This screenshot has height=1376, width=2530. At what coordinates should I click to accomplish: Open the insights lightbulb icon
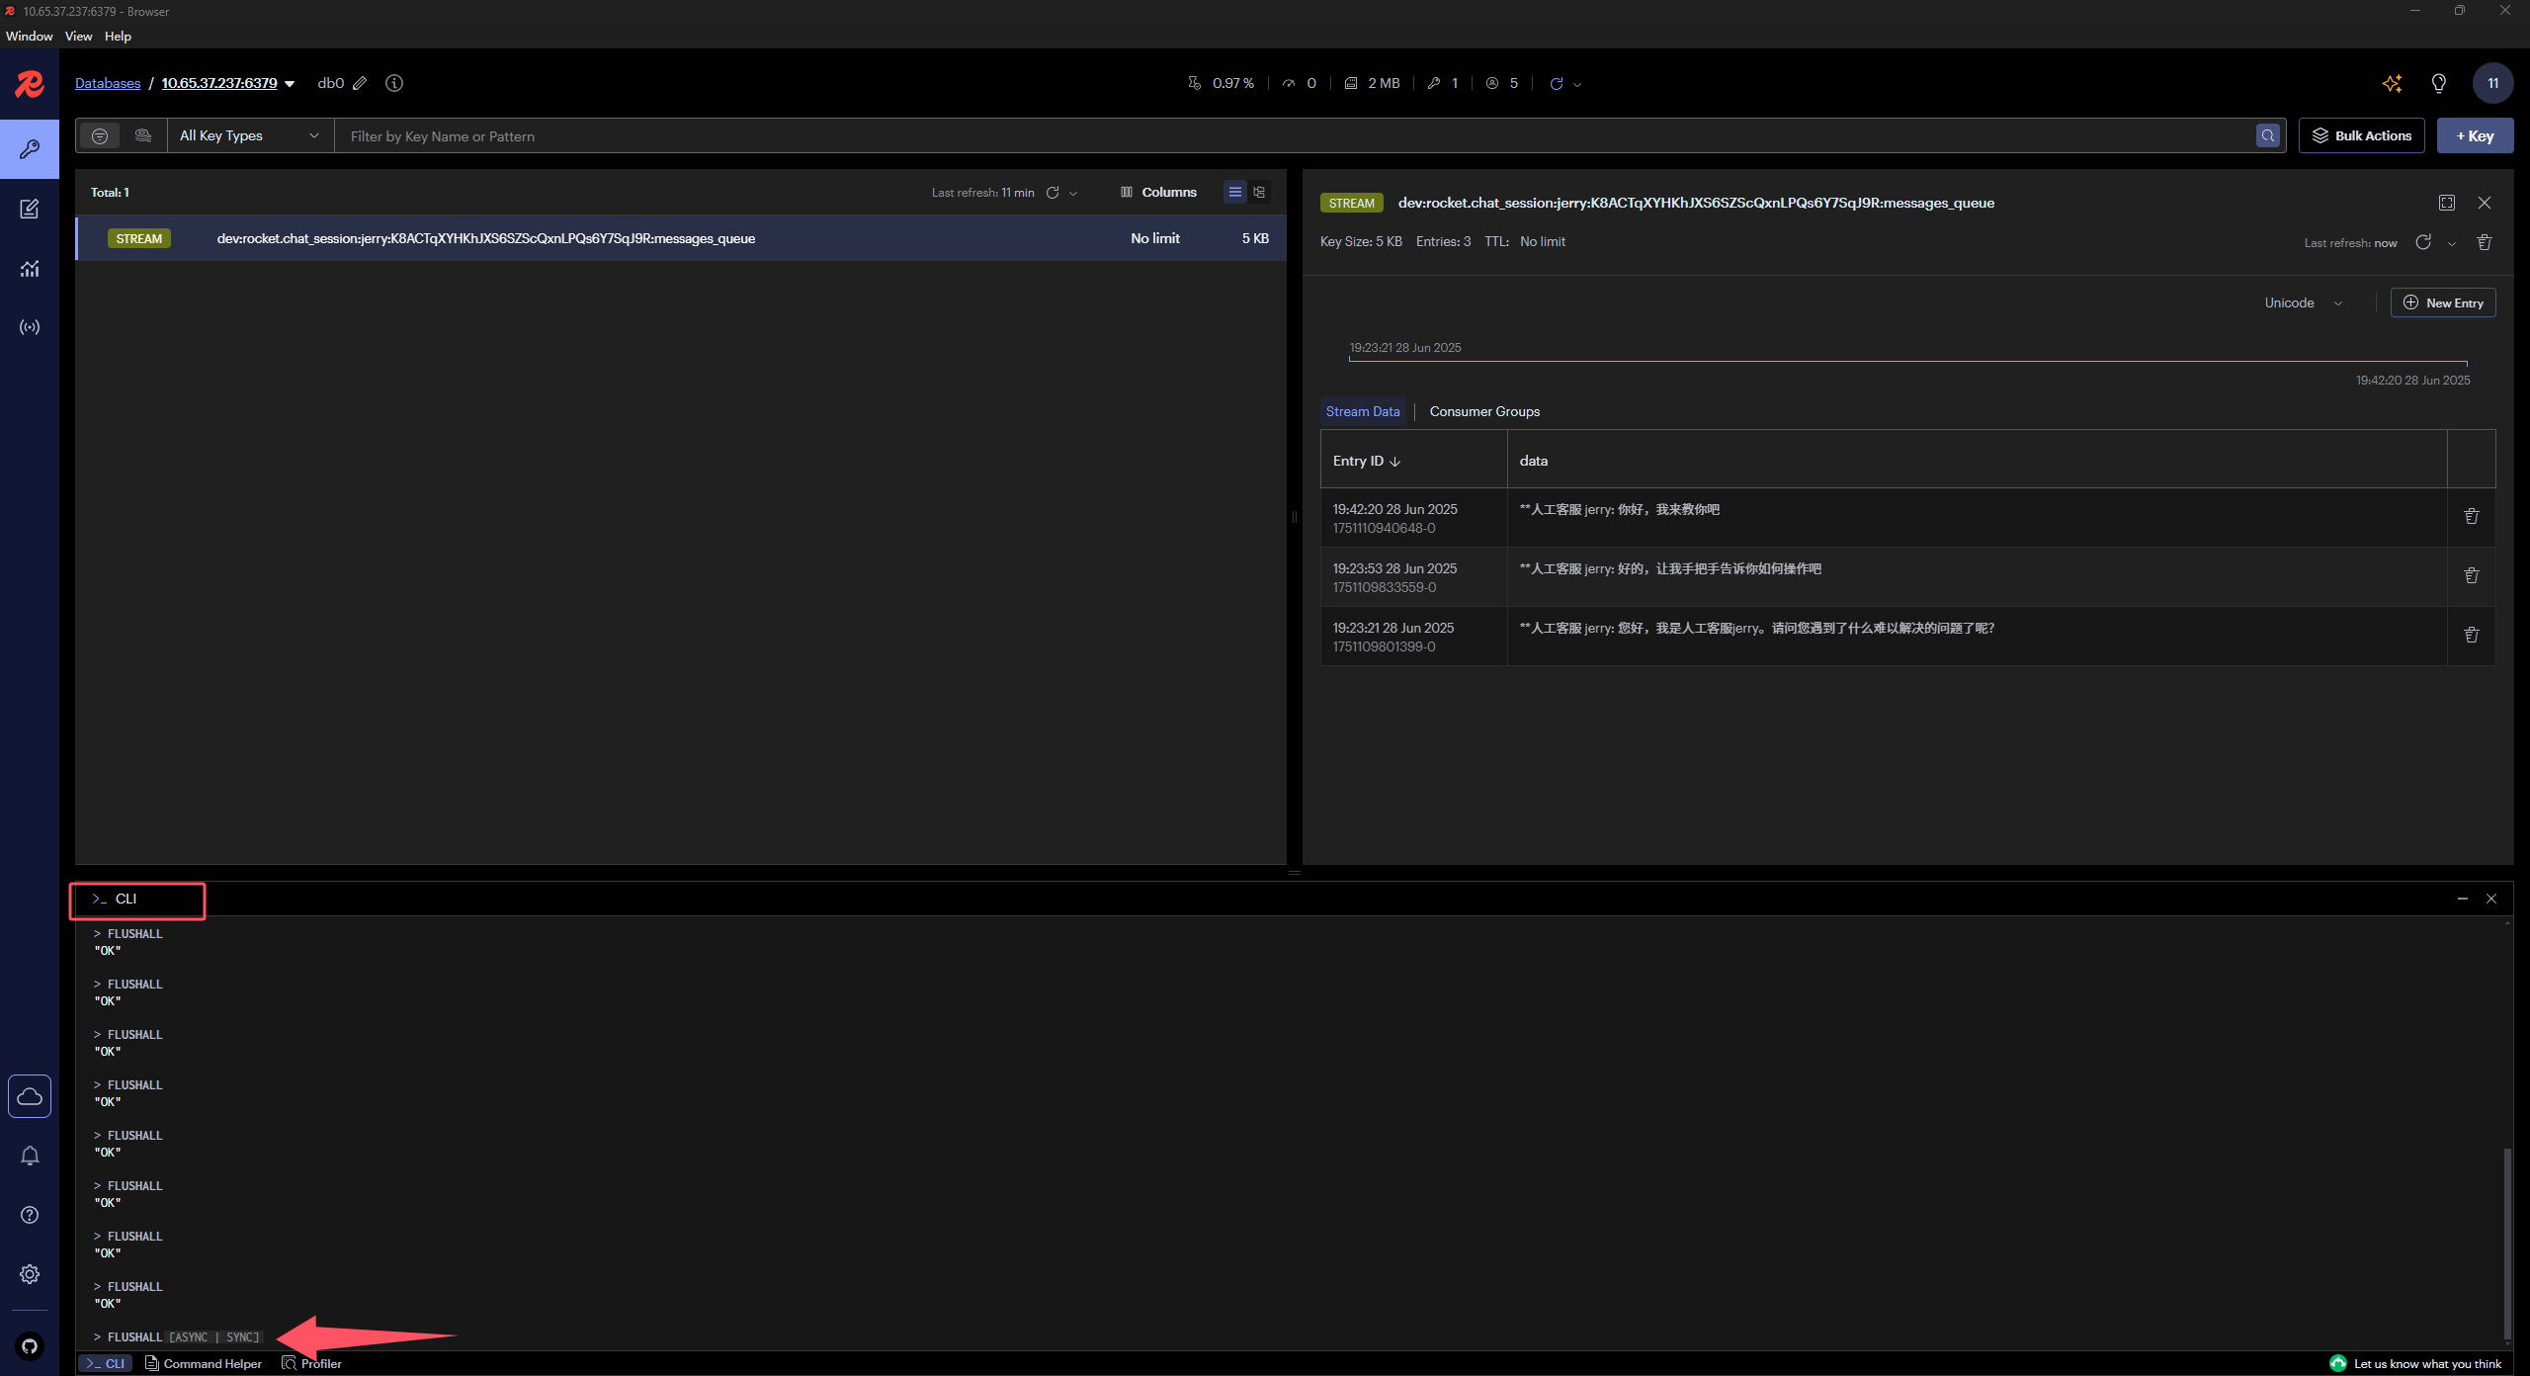pyautogui.click(x=2439, y=84)
